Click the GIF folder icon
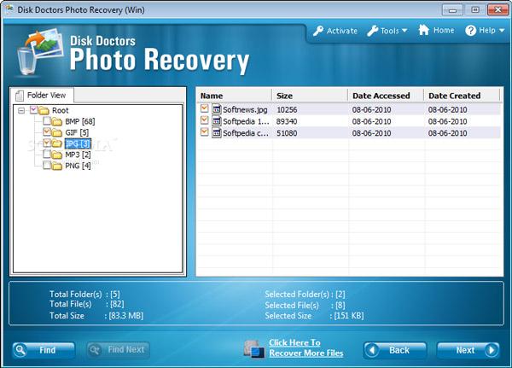 click(57, 132)
